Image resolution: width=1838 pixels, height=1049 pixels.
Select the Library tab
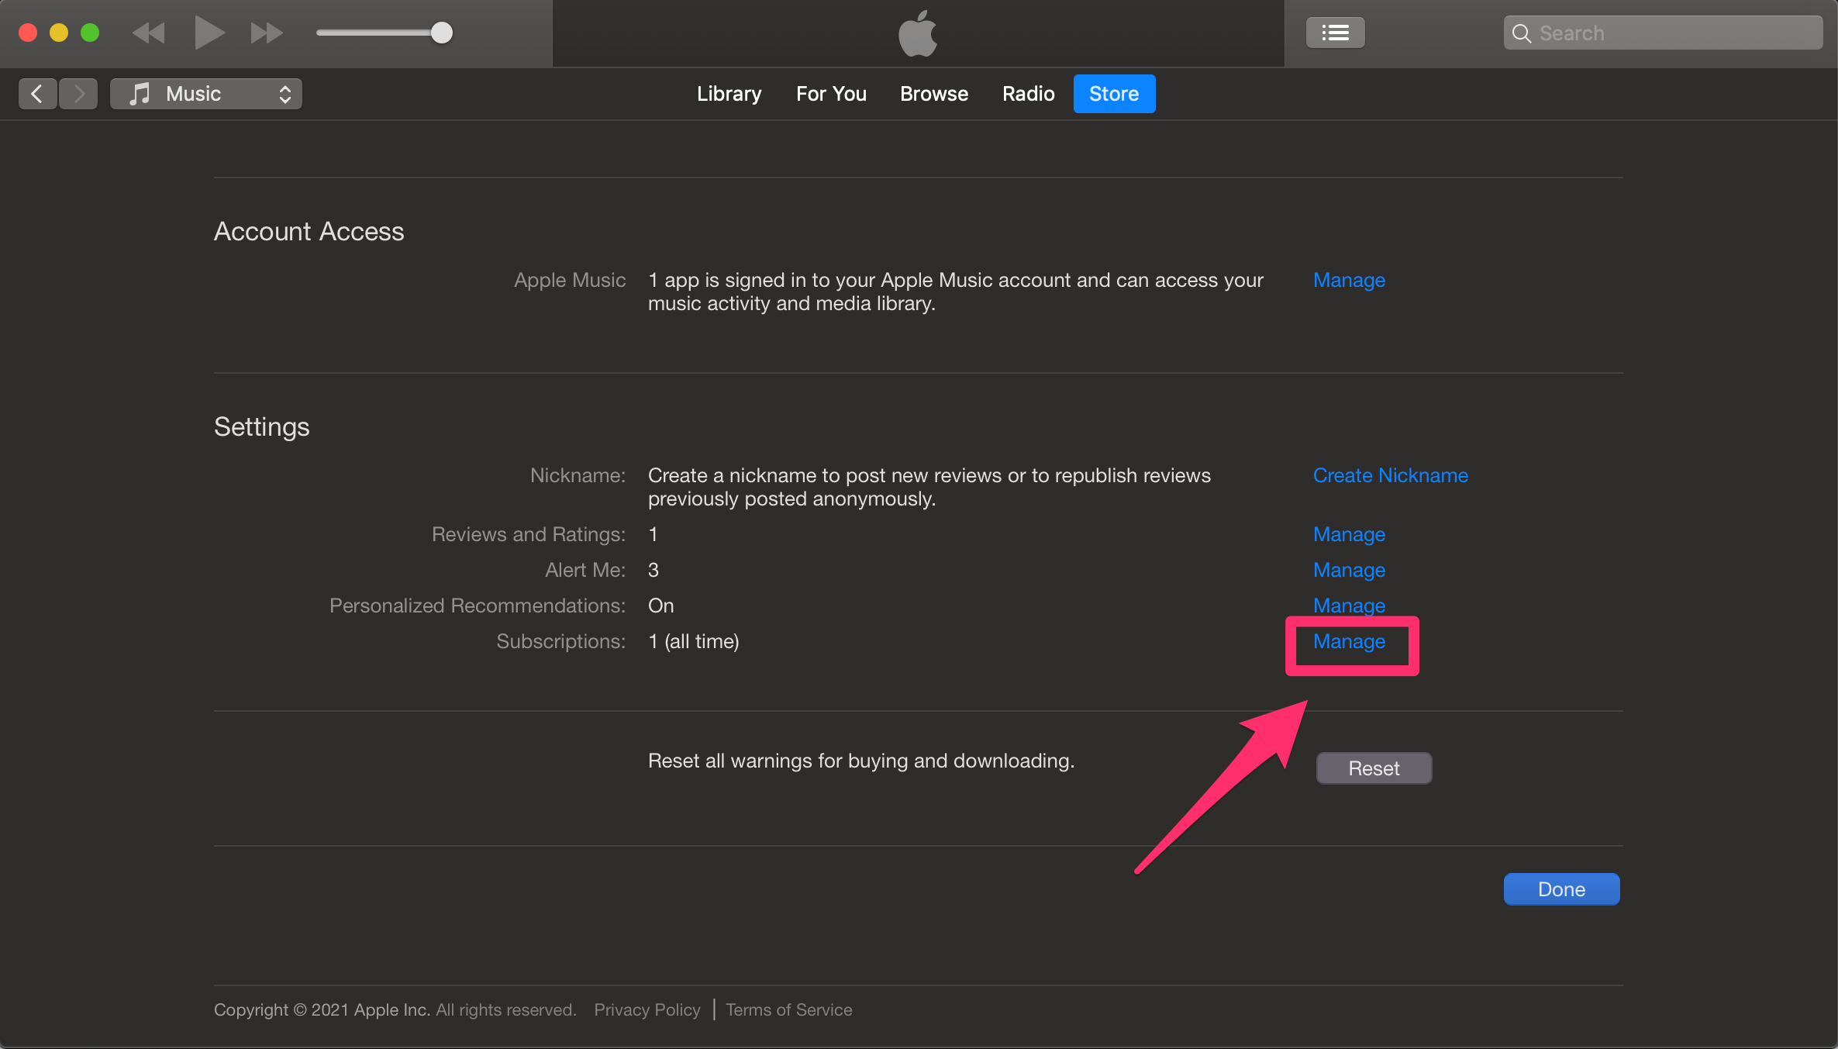(729, 93)
